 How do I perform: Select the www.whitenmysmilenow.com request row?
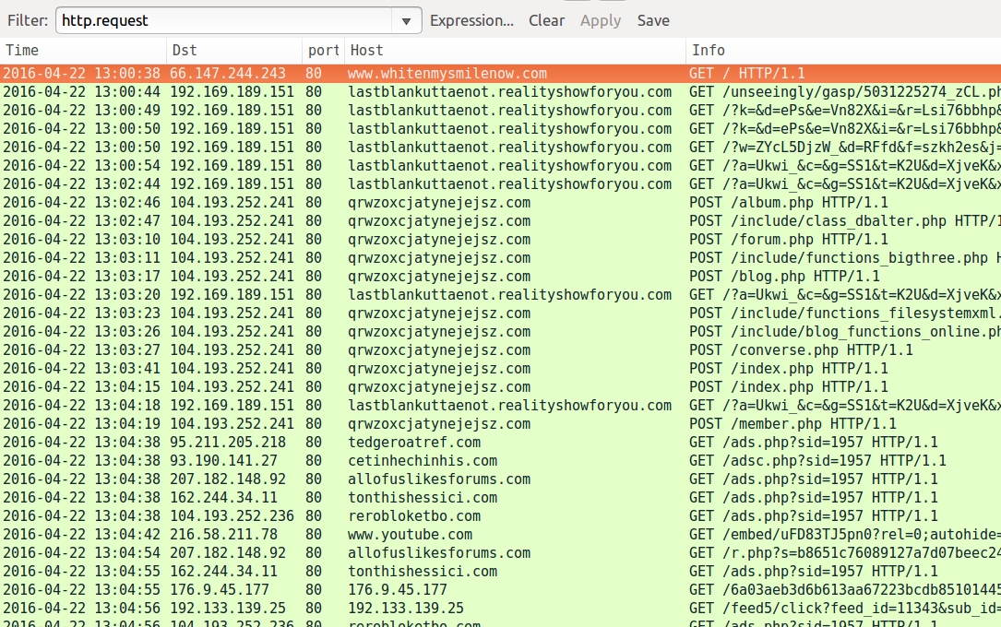(447, 74)
